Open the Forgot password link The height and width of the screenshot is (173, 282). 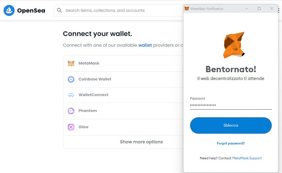click(x=231, y=143)
